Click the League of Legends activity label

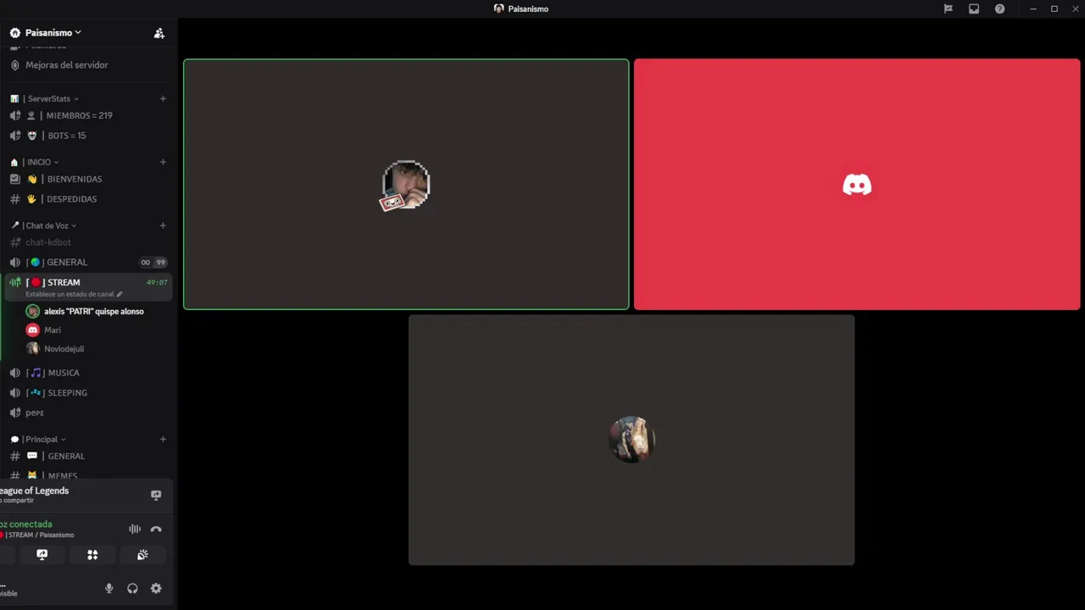(x=35, y=491)
